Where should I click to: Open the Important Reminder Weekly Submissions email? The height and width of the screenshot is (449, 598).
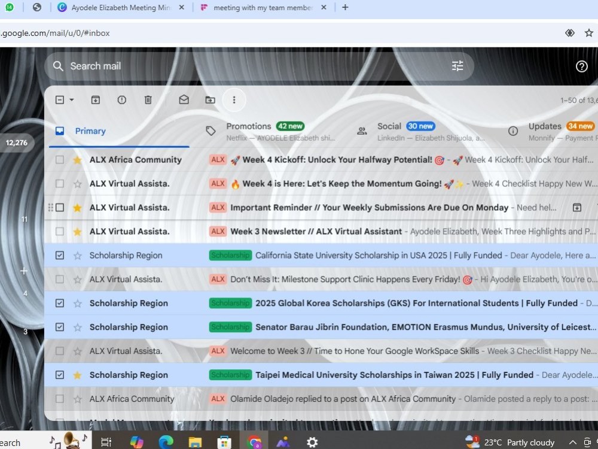pyautogui.click(x=369, y=208)
